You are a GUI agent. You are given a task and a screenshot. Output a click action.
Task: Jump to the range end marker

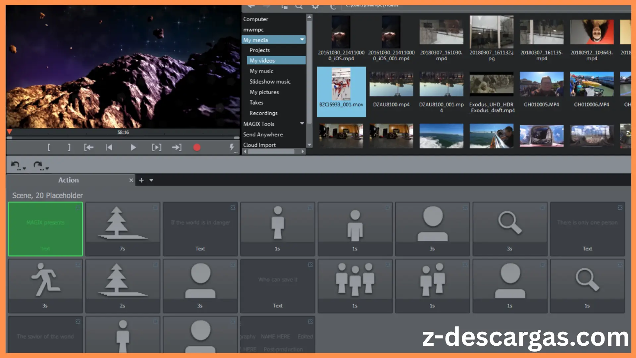(177, 147)
